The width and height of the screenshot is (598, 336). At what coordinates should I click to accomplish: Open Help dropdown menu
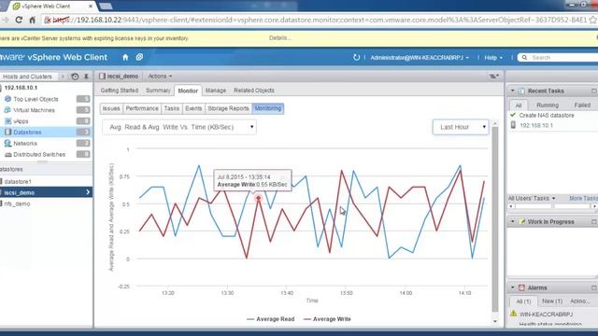pyautogui.click(x=493, y=58)
